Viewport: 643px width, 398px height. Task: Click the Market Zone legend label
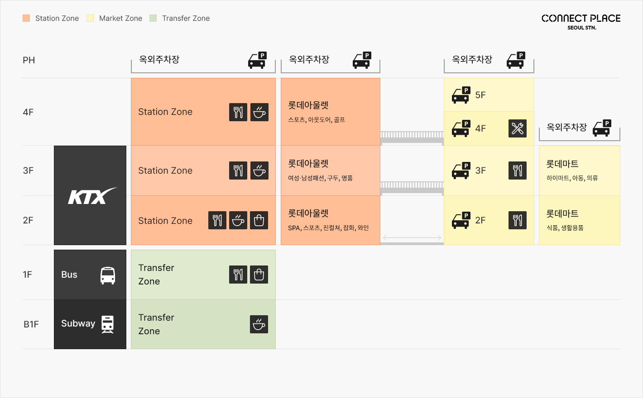click(x=121, y=18)
